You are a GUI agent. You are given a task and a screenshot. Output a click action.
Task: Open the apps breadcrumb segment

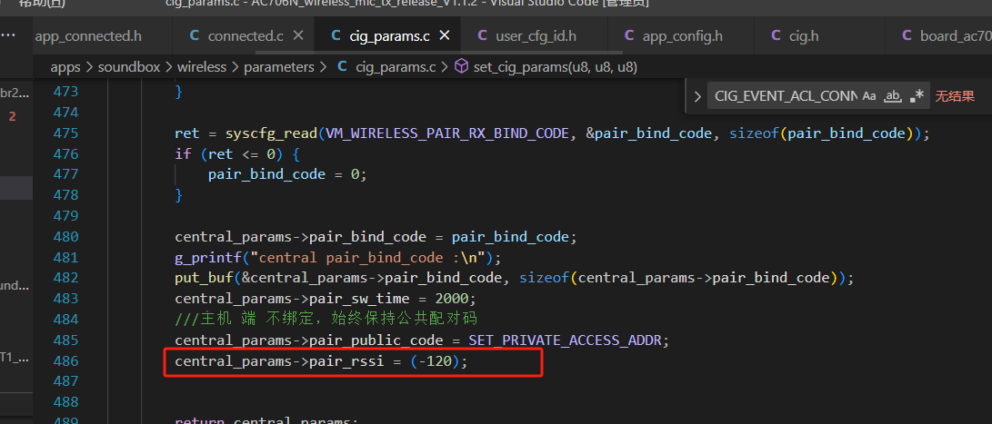tap(65, 66)
